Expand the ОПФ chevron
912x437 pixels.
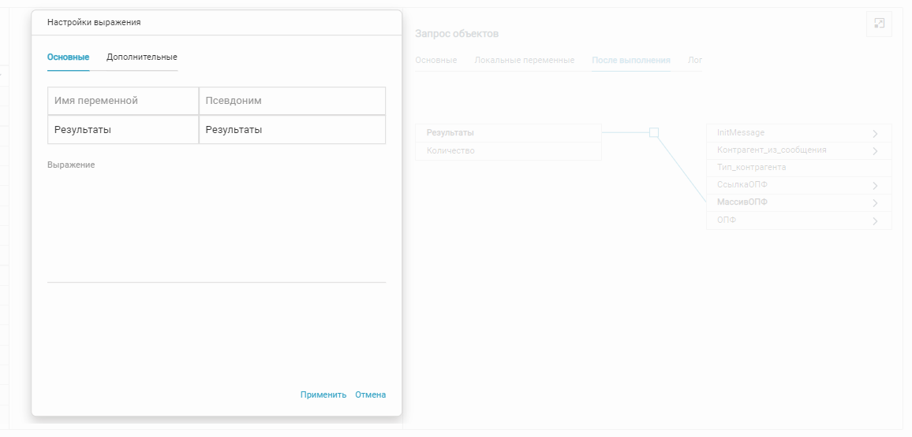[x=875, y=221]
